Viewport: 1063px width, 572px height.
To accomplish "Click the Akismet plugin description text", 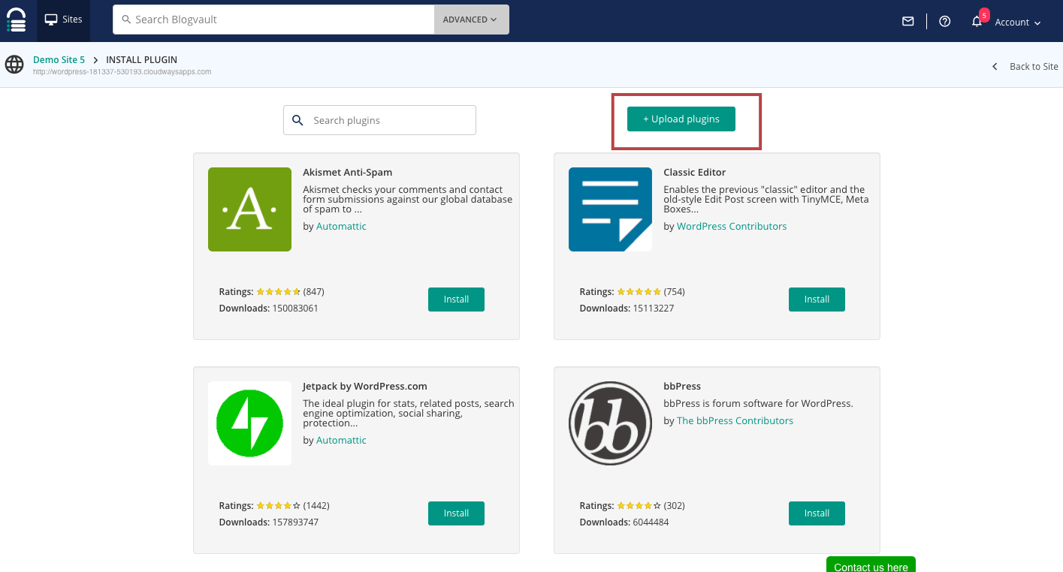I will pyautogui.click(x=408, y=200).
